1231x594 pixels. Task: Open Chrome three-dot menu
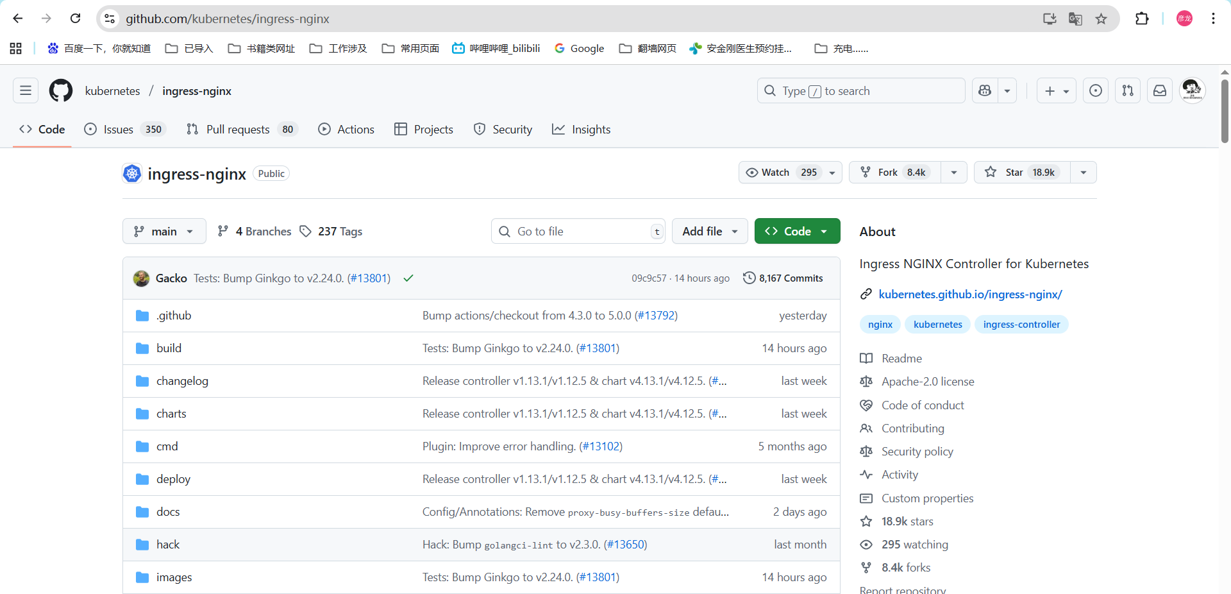pos(1213,19)
